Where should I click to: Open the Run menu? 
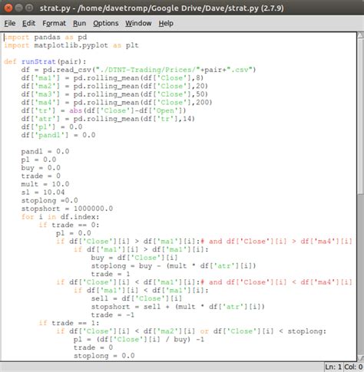pos(79,23)
